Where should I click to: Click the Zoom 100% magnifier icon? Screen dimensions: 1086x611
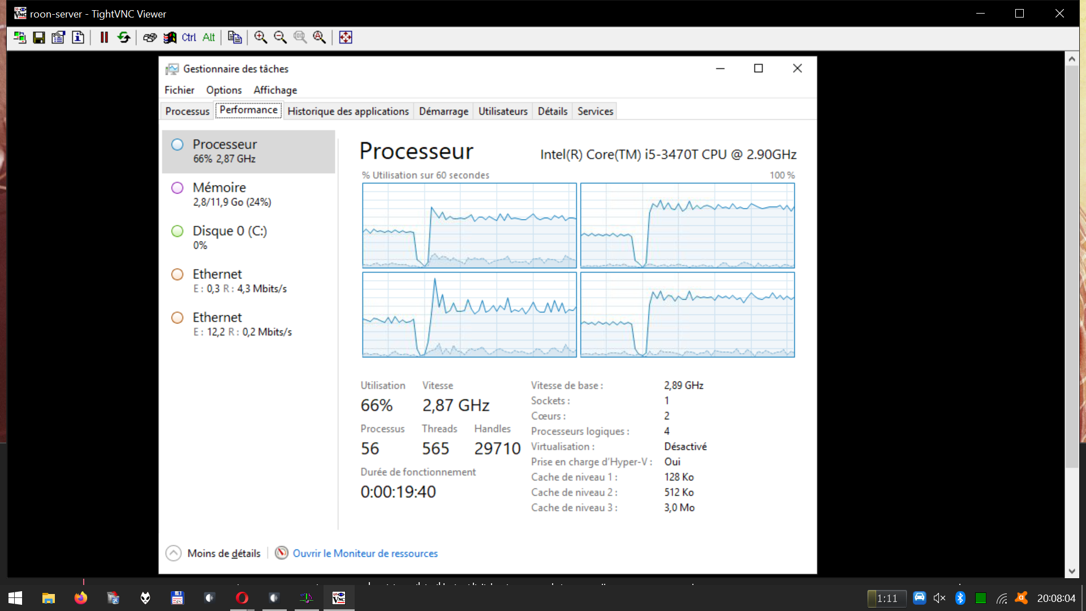click(300, 37)
